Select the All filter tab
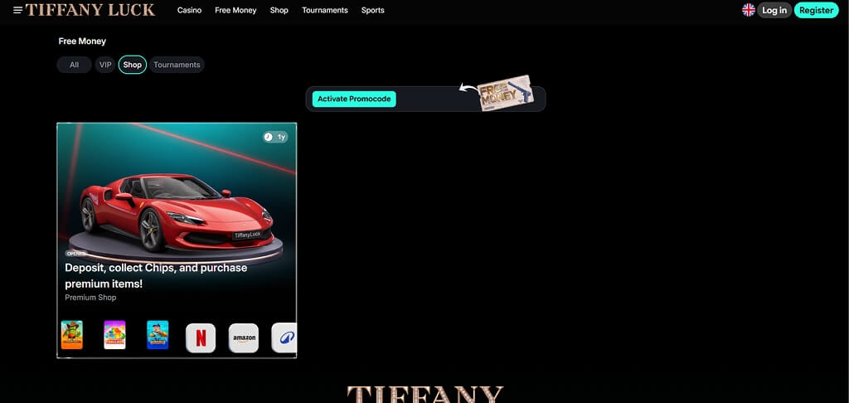849x403 pixels. click(x=74, y=65)
